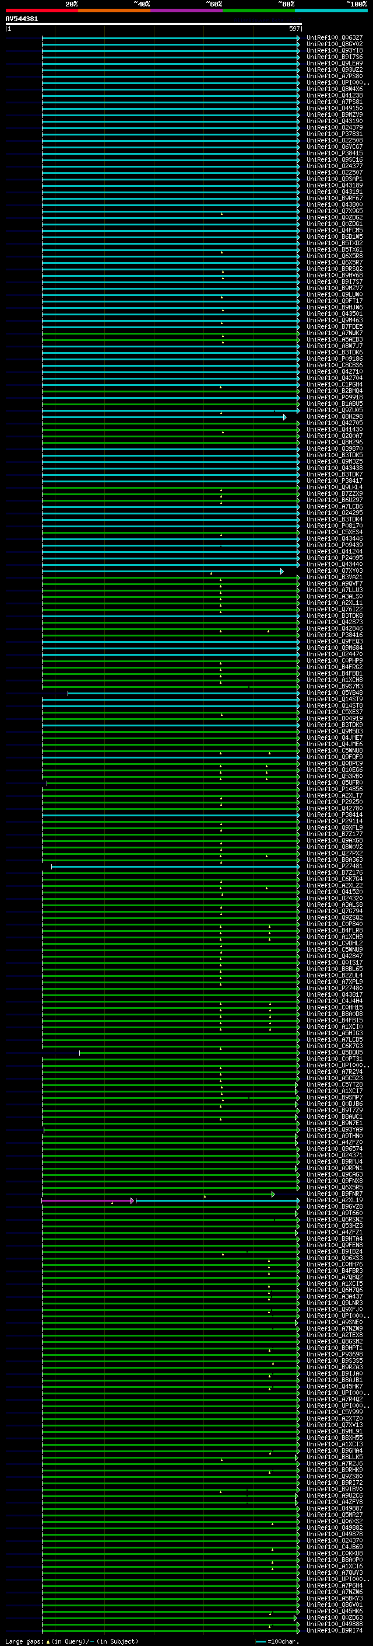The height and width of the screenshot is (1646, 373).
Task: Select the UniRef100_P37831 label
Action: click(335, 134)
